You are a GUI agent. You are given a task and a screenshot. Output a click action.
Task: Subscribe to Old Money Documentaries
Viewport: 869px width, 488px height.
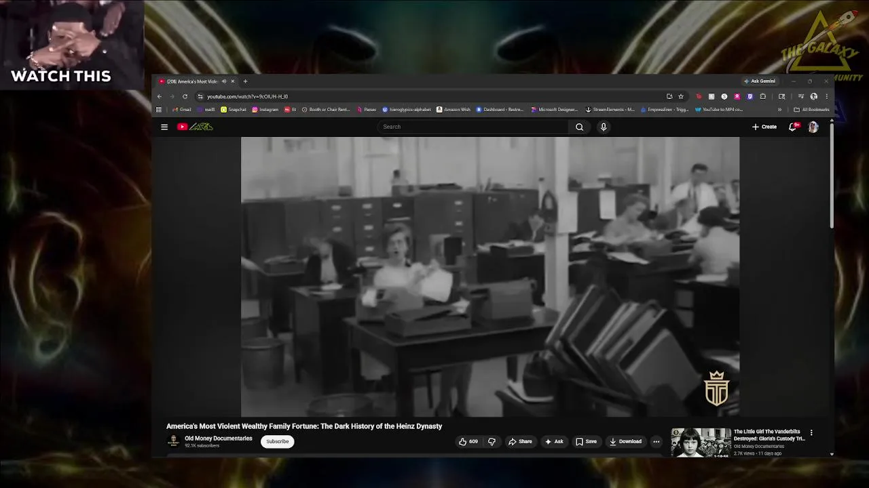pyautogui.click(x=277, y=441)
